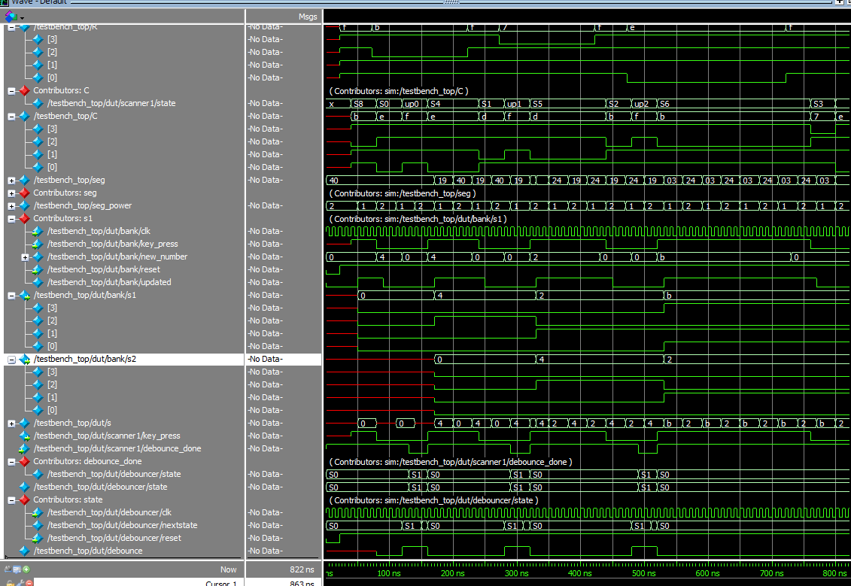
Task: Click the Cursor 1 name field
Action: coord(220,583)
